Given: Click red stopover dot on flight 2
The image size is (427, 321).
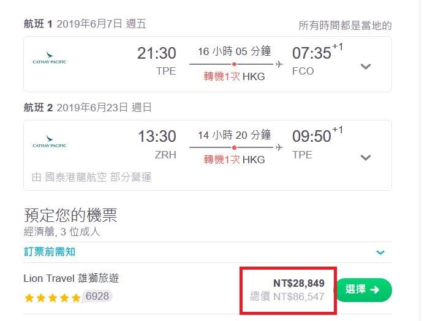Looking at the screenshot, I should coord(234,147).
